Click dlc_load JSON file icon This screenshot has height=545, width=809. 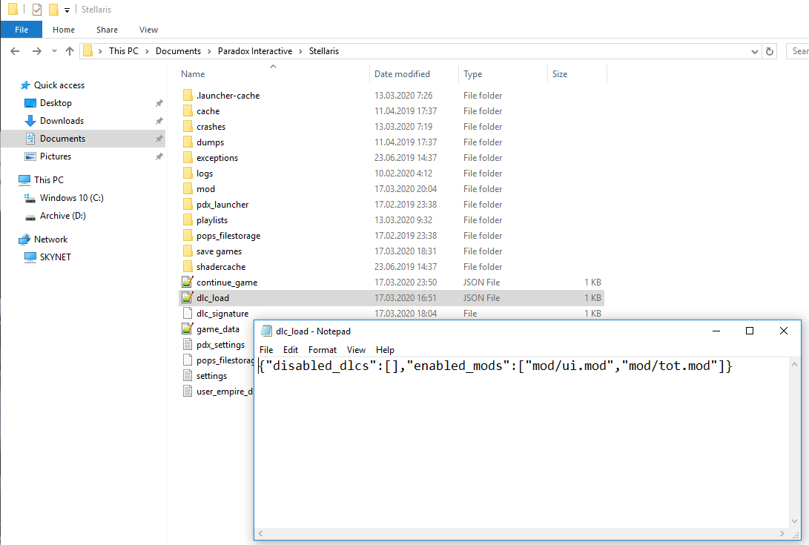[188, 298]
